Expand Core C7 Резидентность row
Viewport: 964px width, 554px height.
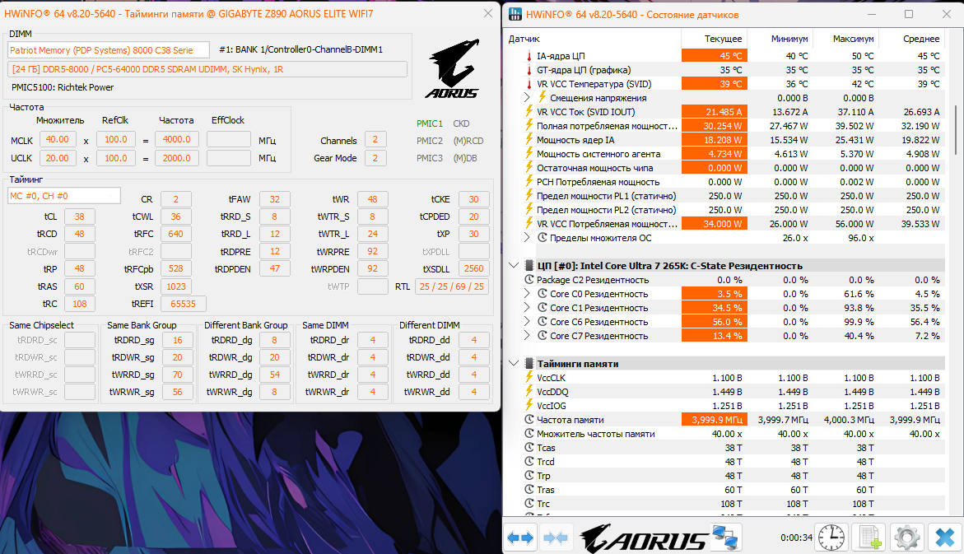pos(527,336)
